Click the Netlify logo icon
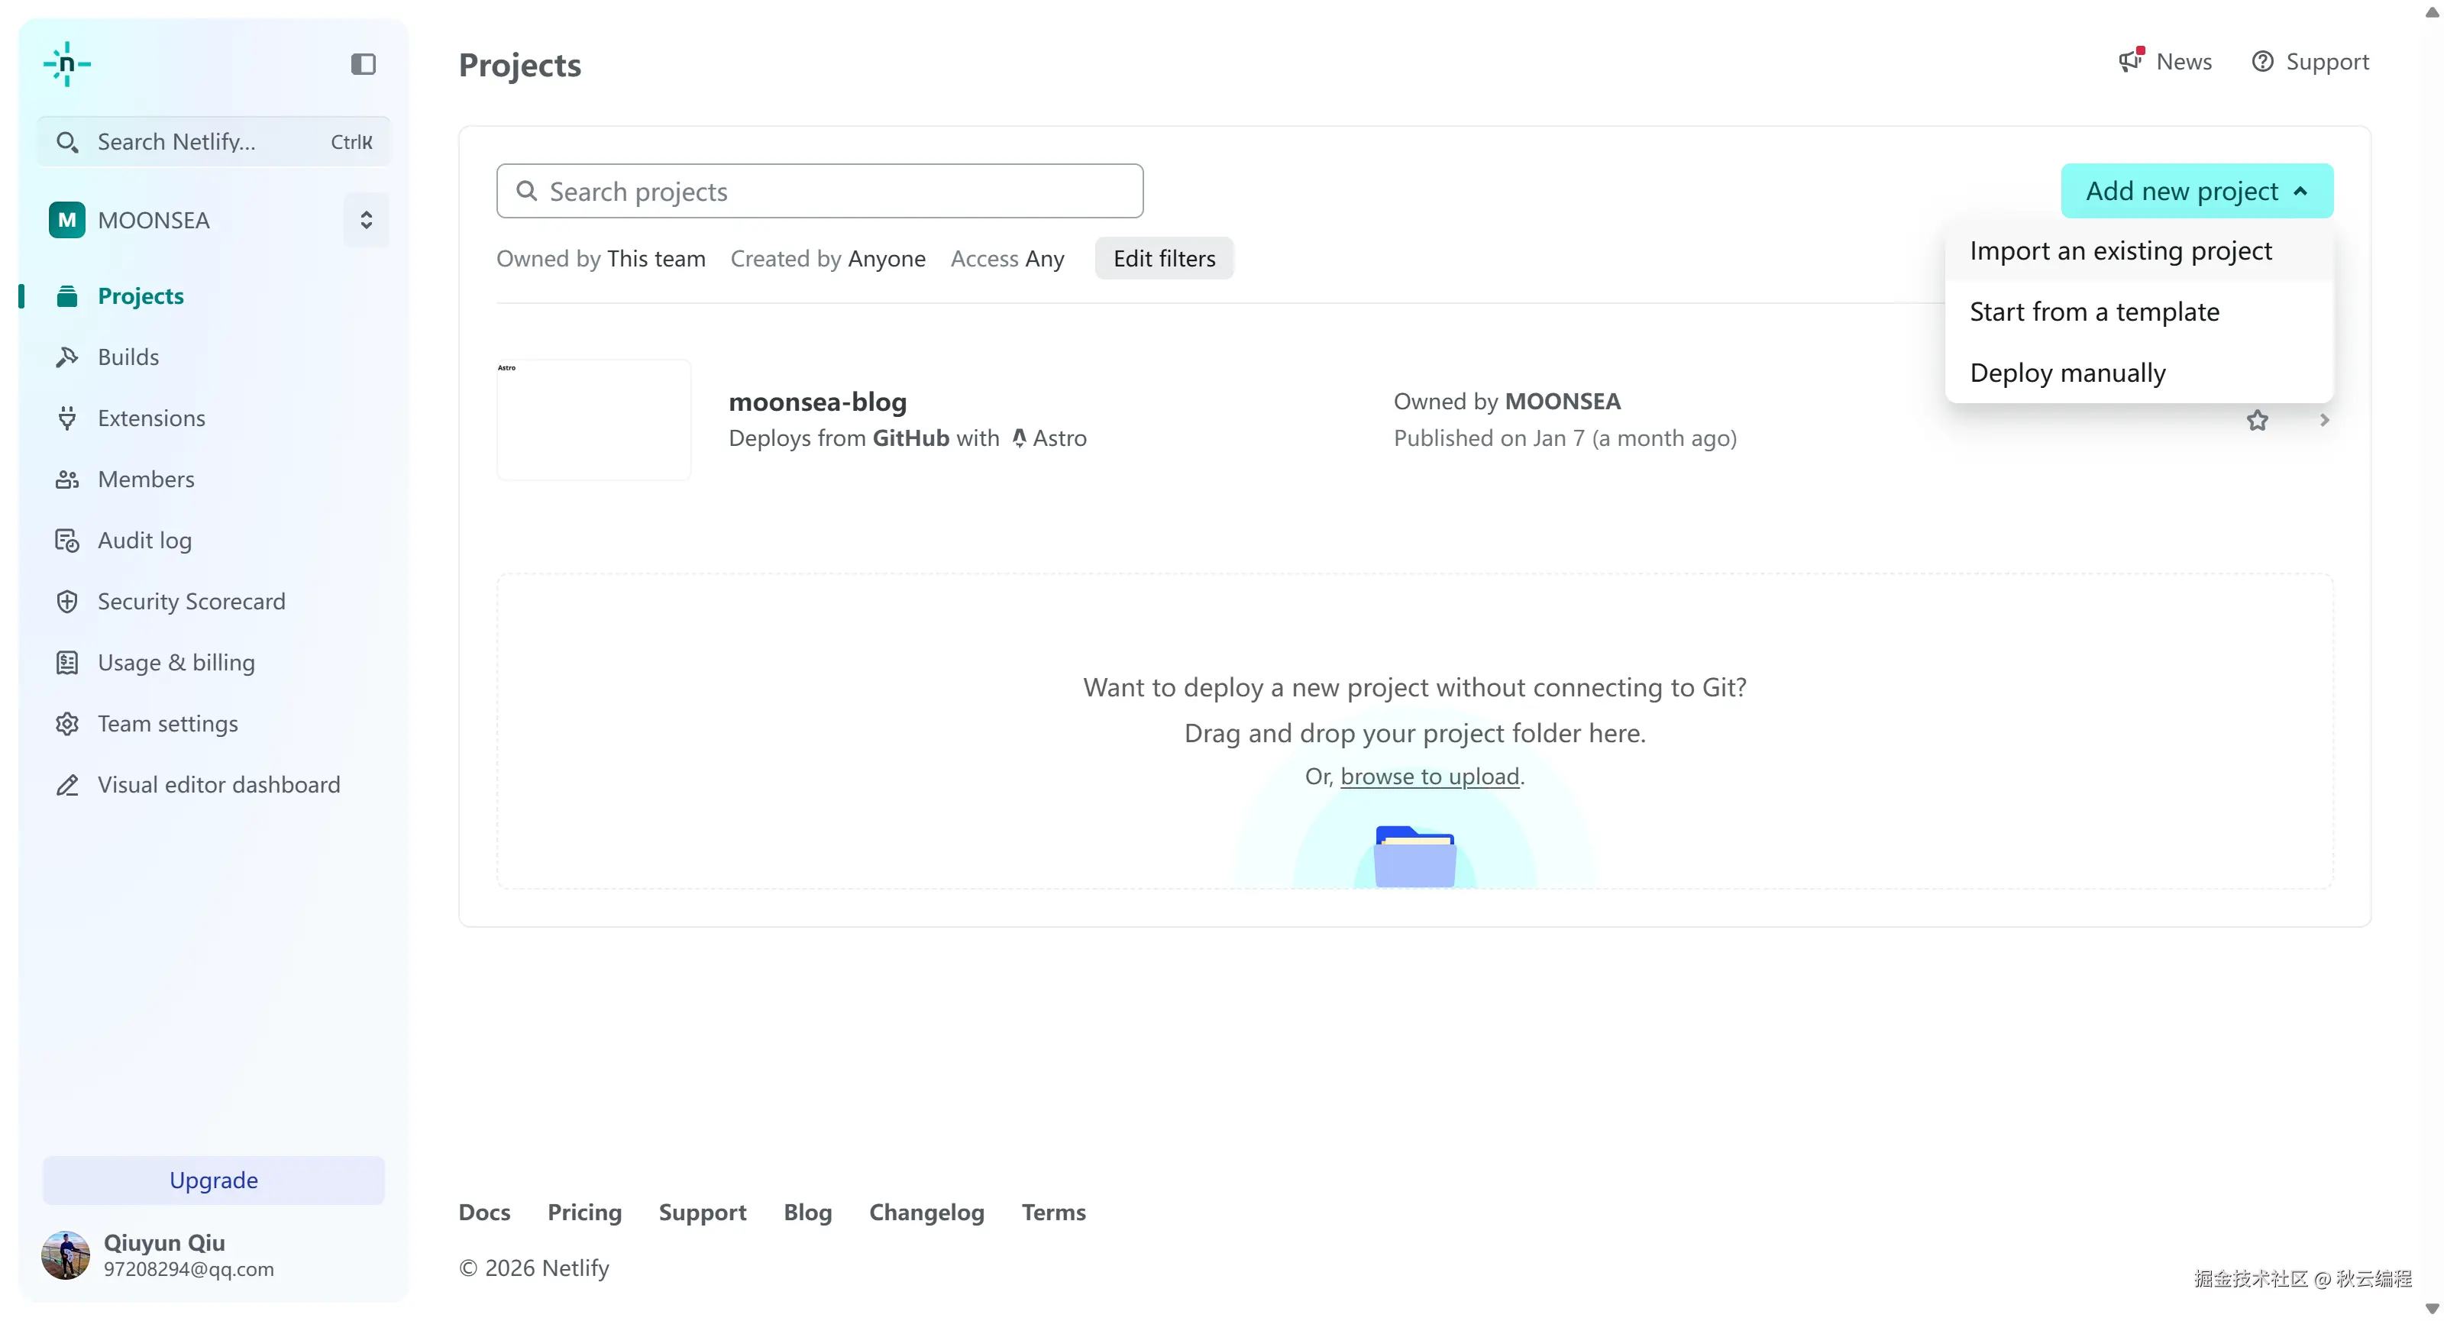The image size is (2444, 1321). point(66,63)
